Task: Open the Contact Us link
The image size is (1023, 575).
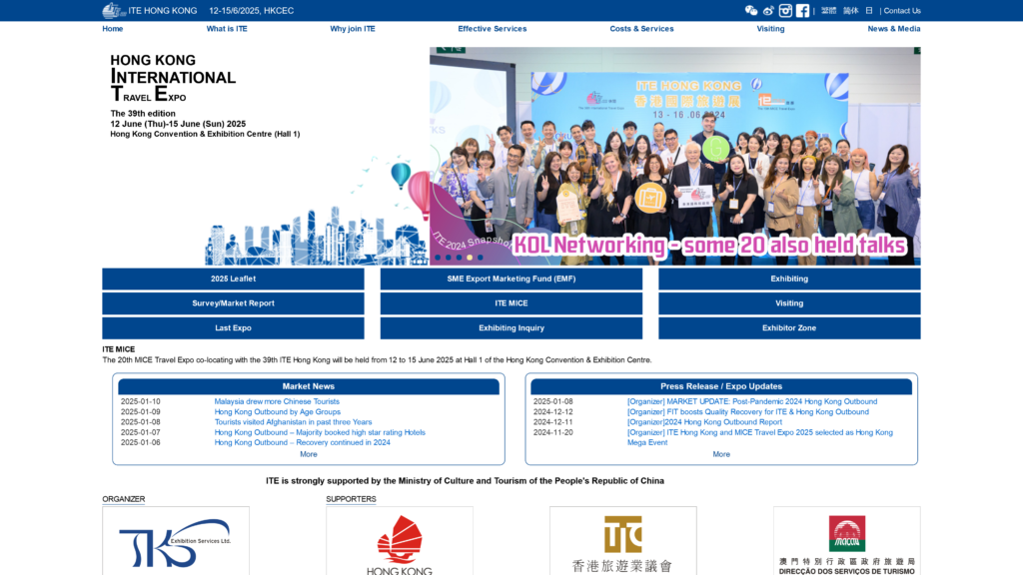Action: point(902,10)
